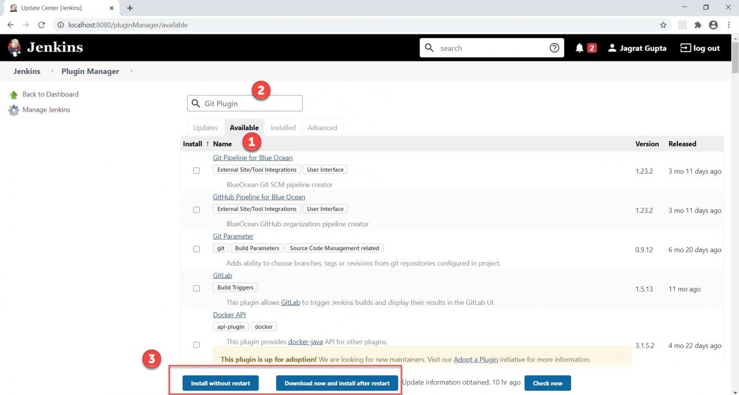Open the Chrome menu with the three-dot icon
This screenshot has width=739, height=395.
(x=729, y=25)
